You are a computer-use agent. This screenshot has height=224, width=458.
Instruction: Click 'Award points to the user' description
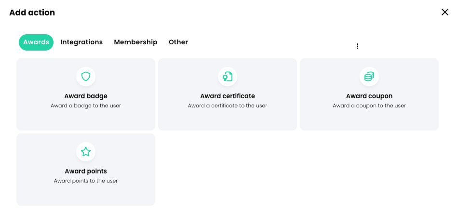[x=86, y=181]
